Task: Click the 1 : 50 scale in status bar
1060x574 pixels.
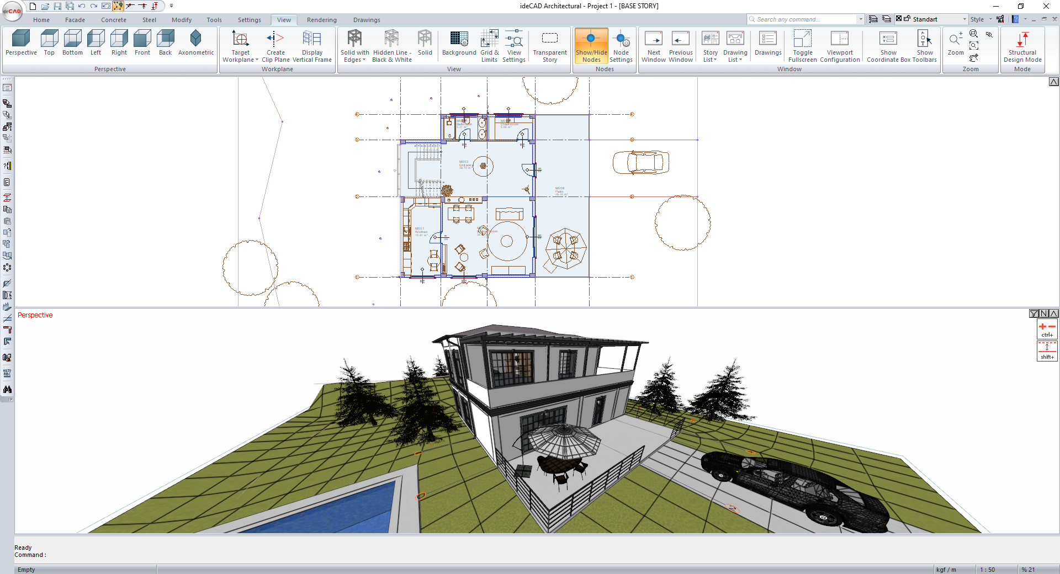Action: click(988, 570)
